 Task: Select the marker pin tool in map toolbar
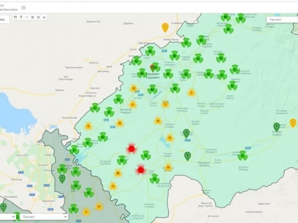pyautogui.click(x=21, y=17)
